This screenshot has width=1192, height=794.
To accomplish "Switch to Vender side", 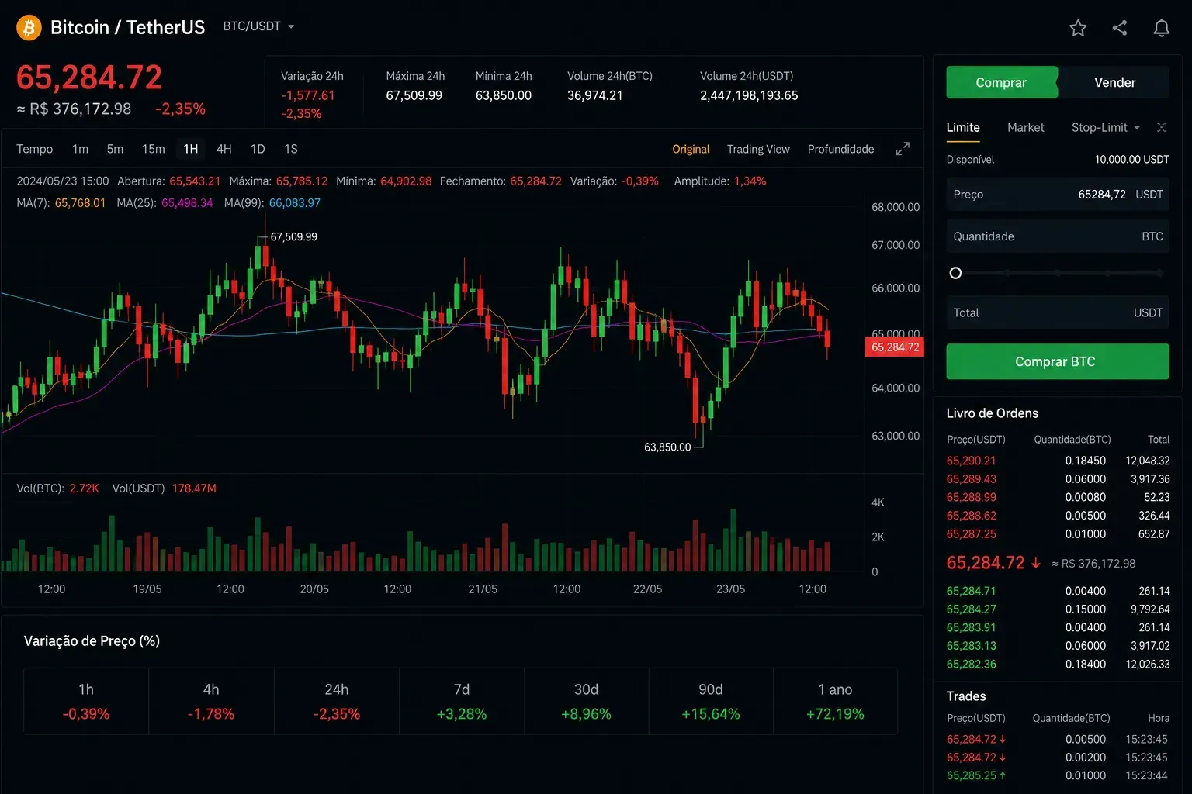I will click(x=1114, y=82).
